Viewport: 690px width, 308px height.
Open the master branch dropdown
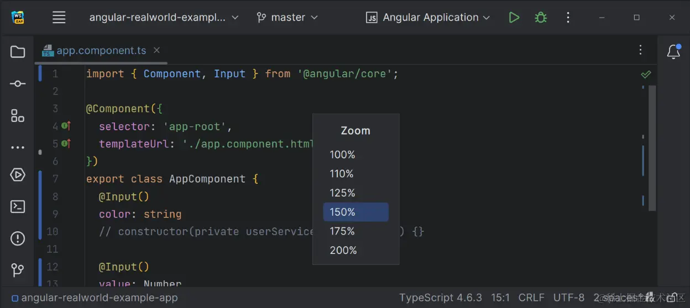(x=287, y=18)
